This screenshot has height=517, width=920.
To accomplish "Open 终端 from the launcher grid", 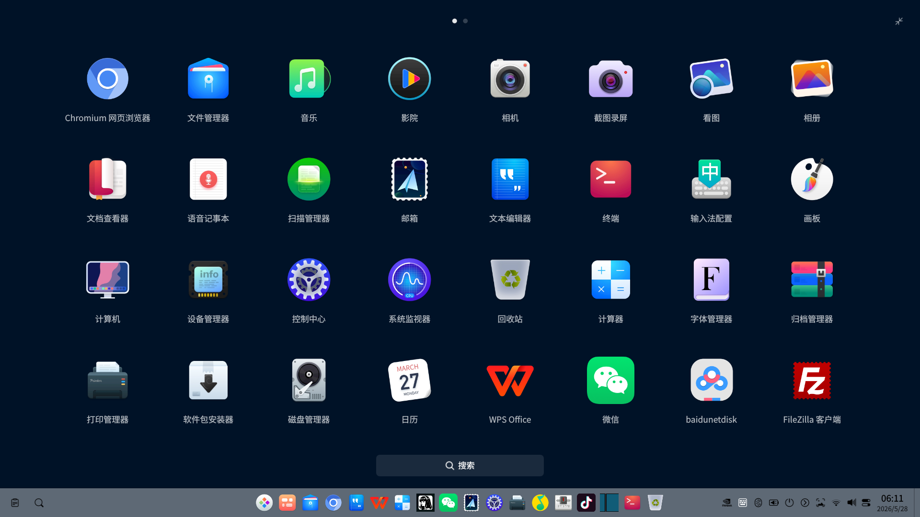I will click(610, 180).
